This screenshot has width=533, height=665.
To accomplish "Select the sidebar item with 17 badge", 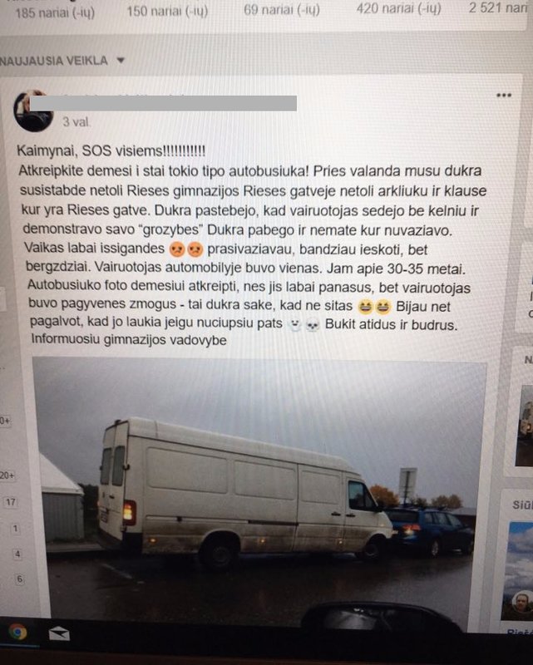I will (11, 502).
